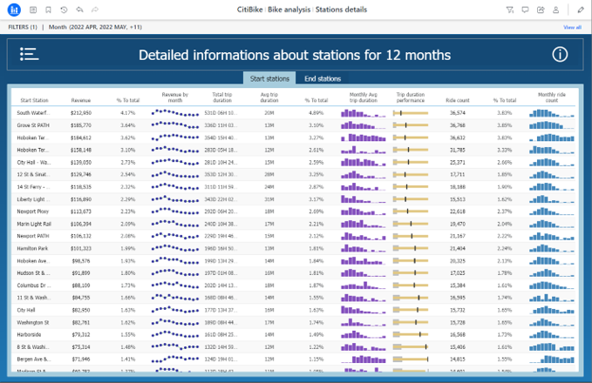592x383 pixels.
Task: Open the table of contents icon
Action: point(33,10)
